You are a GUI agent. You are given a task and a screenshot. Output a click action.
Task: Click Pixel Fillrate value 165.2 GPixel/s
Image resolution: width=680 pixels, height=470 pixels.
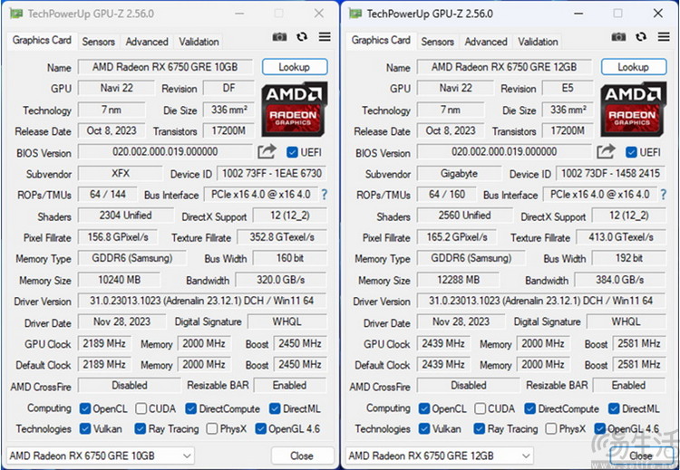(457, 237)
